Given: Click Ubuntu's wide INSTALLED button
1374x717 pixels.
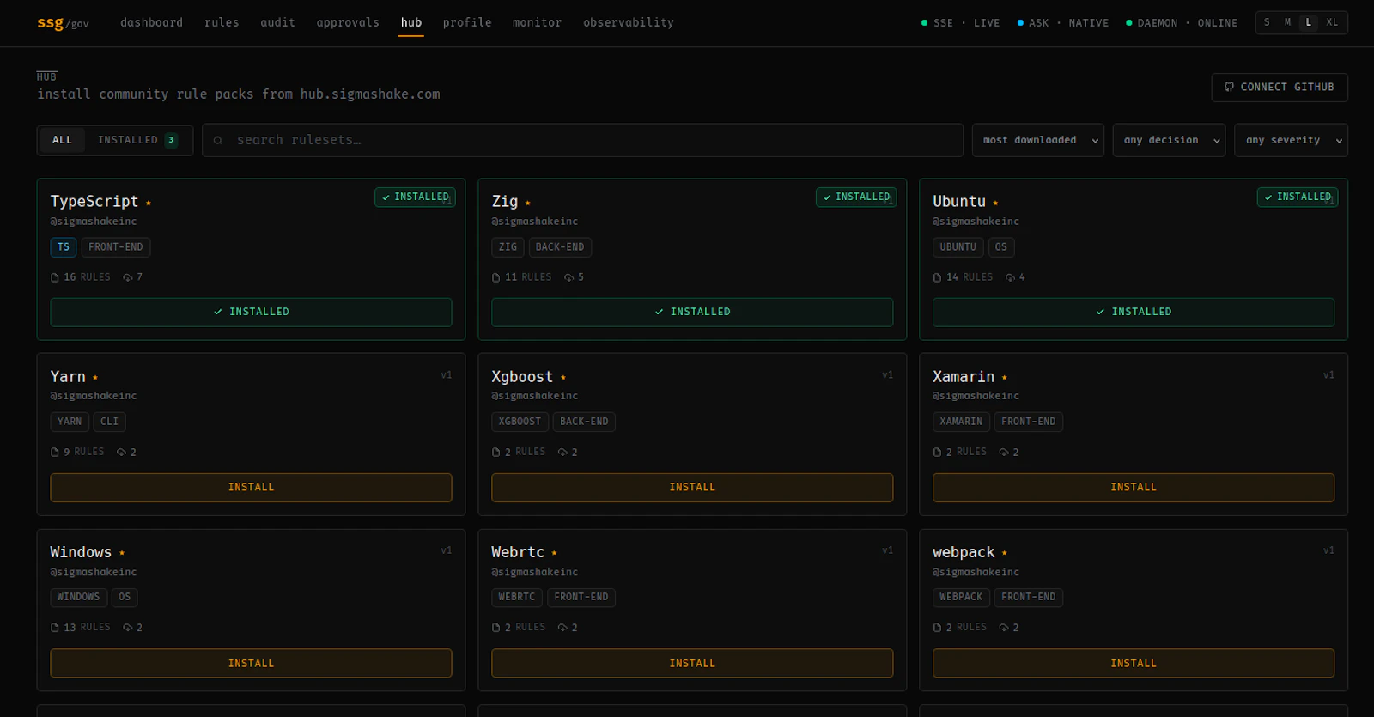Looking at the screenshot, I should [1134, 313].
